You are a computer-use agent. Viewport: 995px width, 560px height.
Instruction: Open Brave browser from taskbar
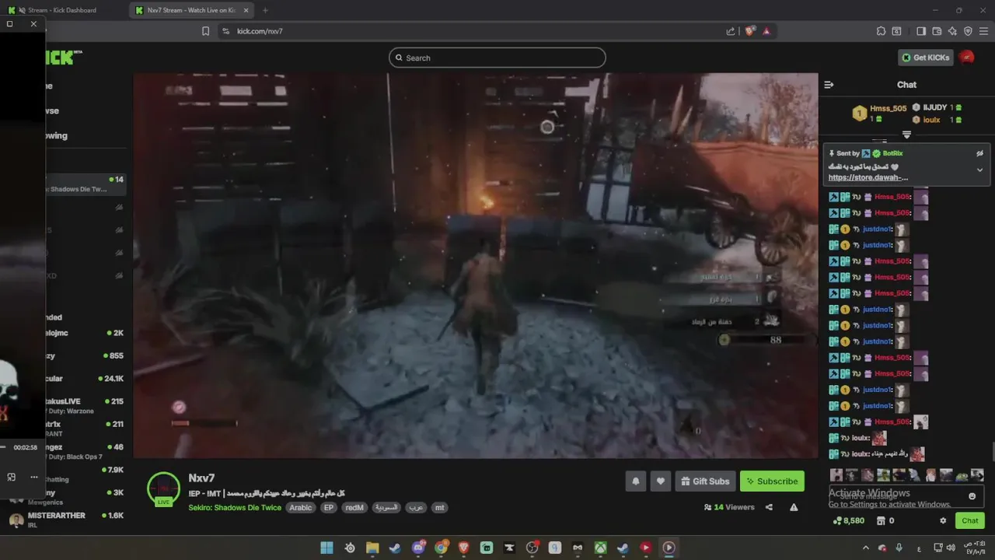(463, 548)
